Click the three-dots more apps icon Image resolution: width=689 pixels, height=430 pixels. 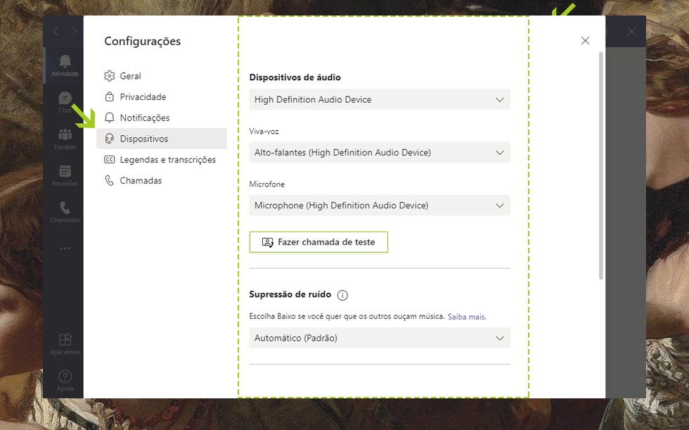pos(65,248)
